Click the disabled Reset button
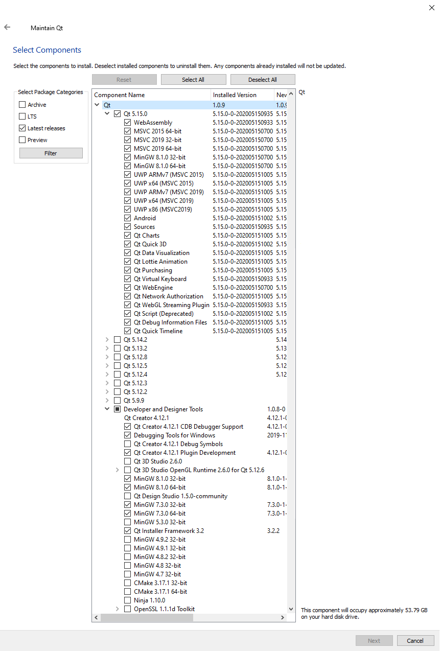 [x=124, y=80]
